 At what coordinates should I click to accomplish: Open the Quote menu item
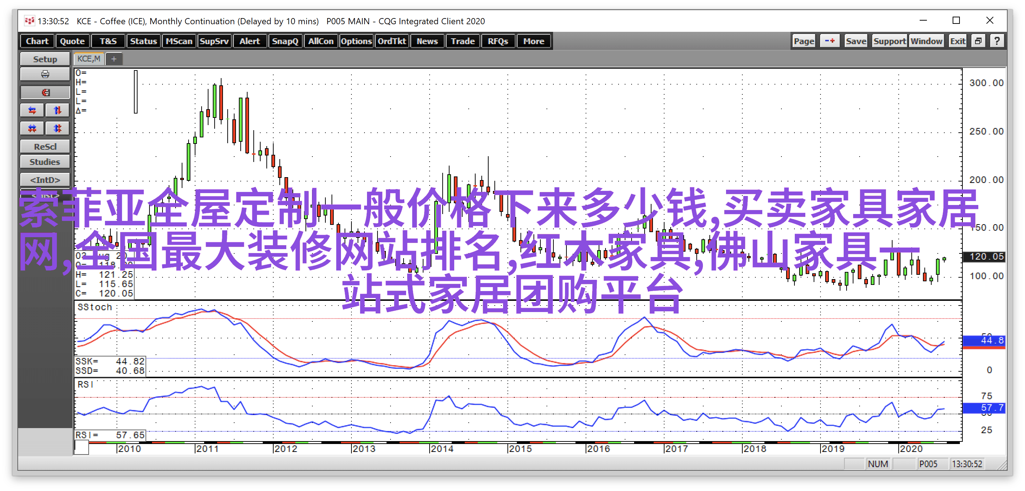click(x=72, y=41)
